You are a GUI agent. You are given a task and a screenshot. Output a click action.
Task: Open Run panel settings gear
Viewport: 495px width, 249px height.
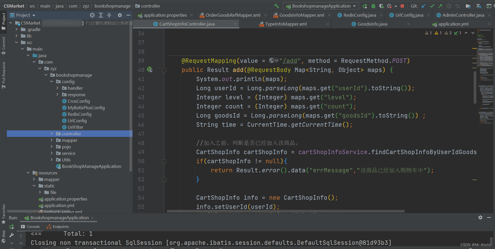click(x=480, y=217)
